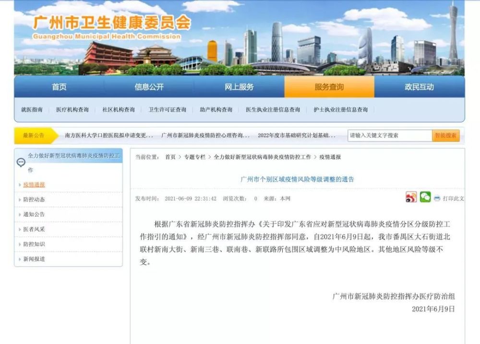
Task: Open the 南方医科大学口腔医院 announcement
Action: click(x=109, y=135)
